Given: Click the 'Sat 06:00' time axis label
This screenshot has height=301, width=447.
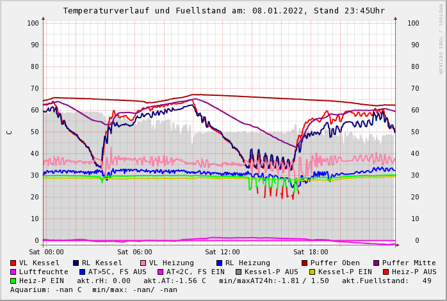Looking at the screenshot, I should (134, 252).
